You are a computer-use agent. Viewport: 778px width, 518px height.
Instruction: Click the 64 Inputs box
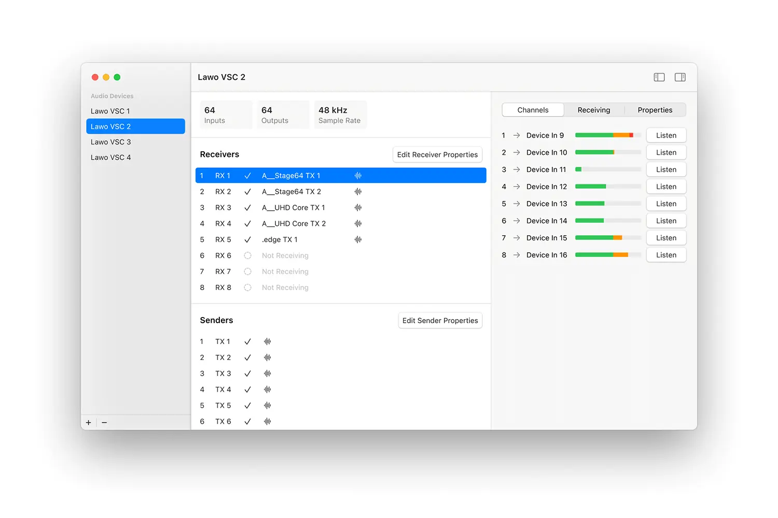pyautogui.click(x=226, y=115)
